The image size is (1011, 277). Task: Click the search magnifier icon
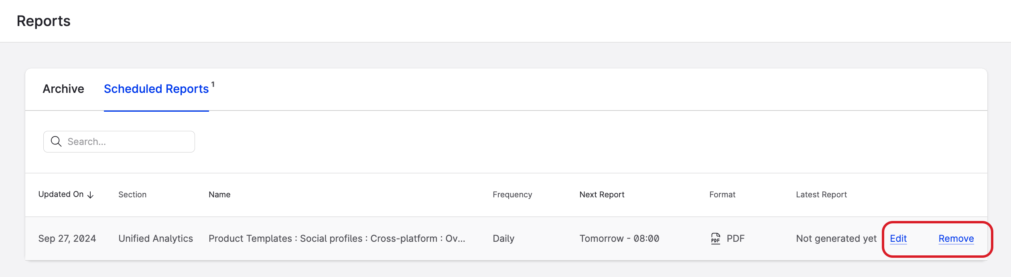56,141
